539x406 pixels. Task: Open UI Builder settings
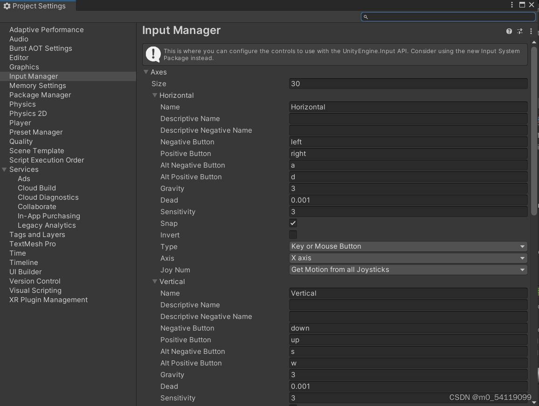tap(26, 272)
